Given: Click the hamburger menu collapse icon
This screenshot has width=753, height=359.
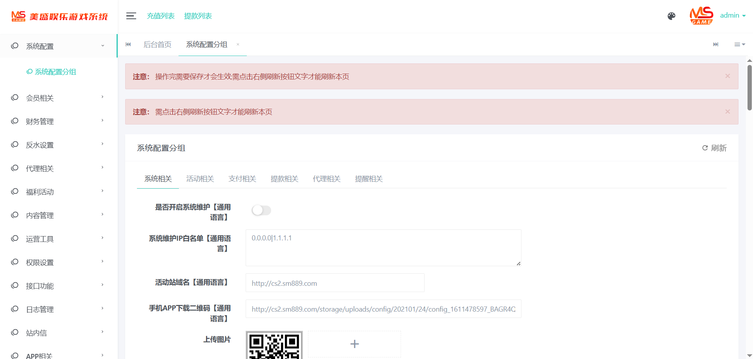Looking at the screenshot, I should click(x=131, y=16).
